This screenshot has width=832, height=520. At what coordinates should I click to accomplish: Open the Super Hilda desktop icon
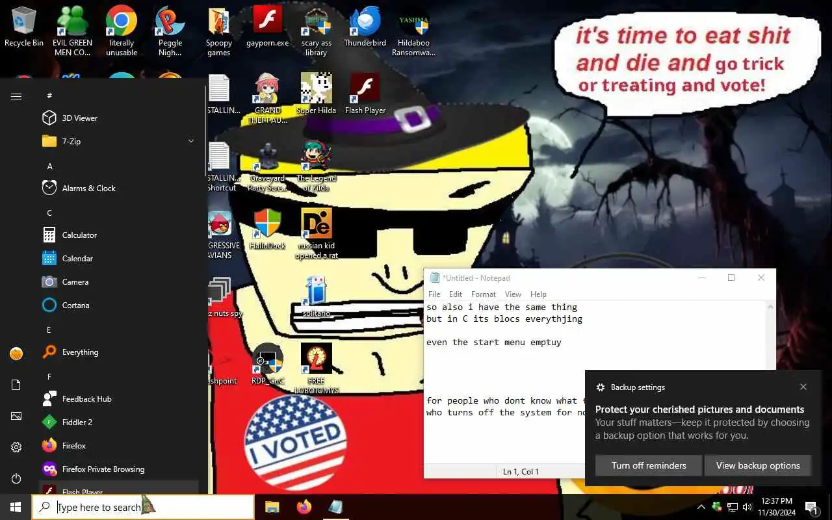(317, 94)
